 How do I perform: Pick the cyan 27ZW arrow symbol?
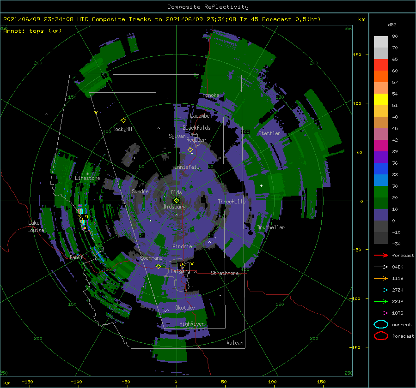(381, 290)
